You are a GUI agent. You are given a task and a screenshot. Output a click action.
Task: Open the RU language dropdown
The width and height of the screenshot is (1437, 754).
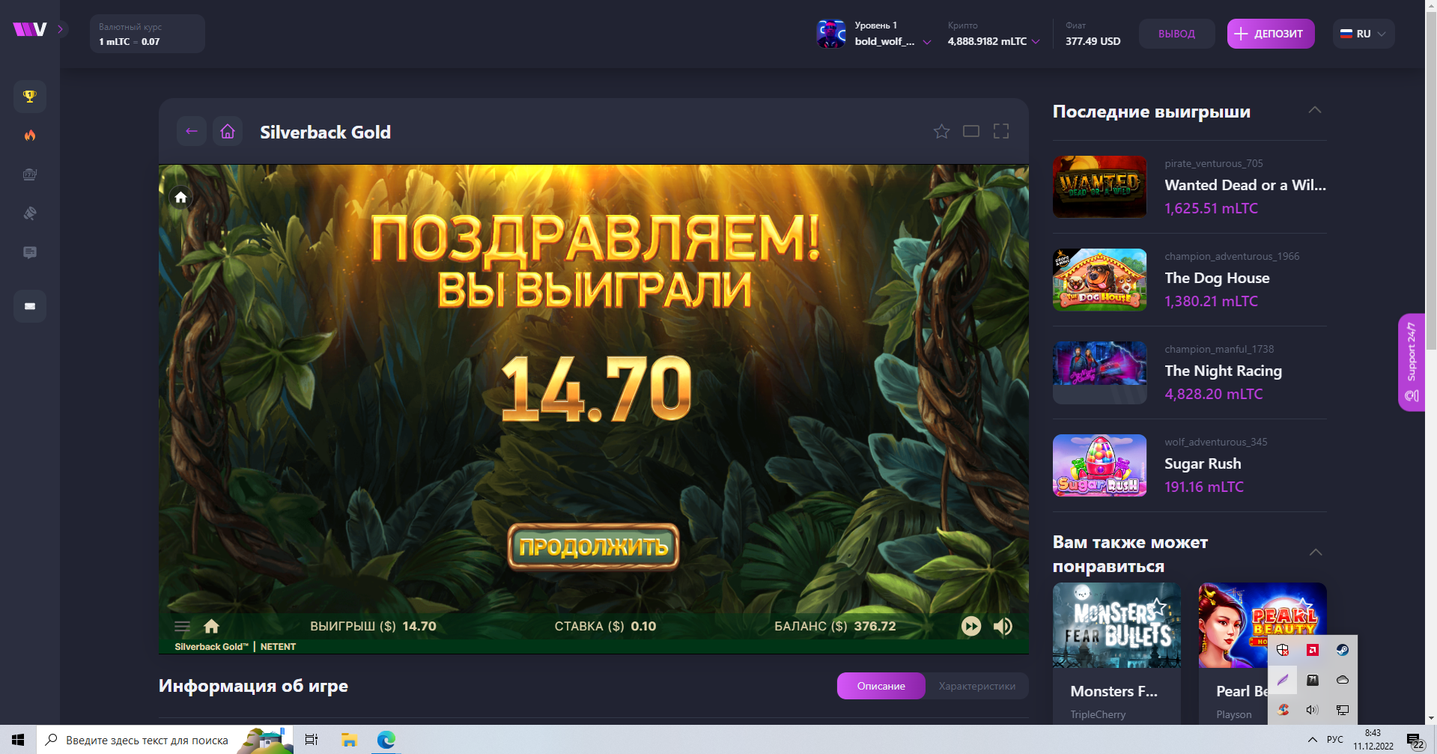1364,34
